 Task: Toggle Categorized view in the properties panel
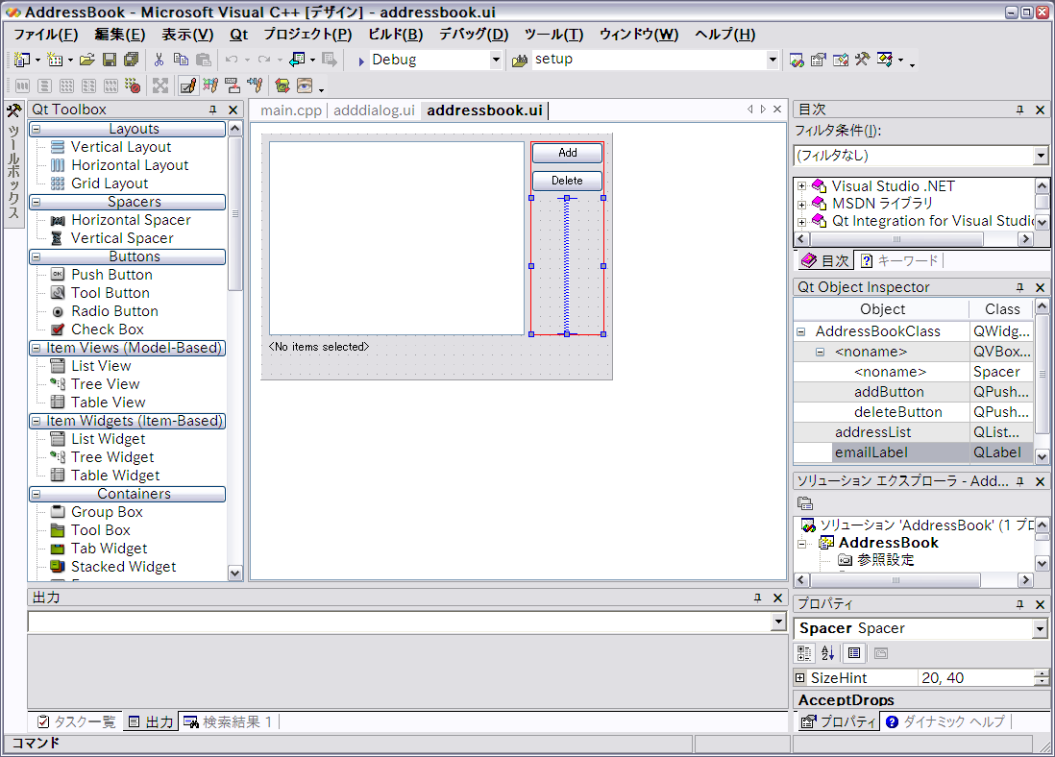coord(804,652)
